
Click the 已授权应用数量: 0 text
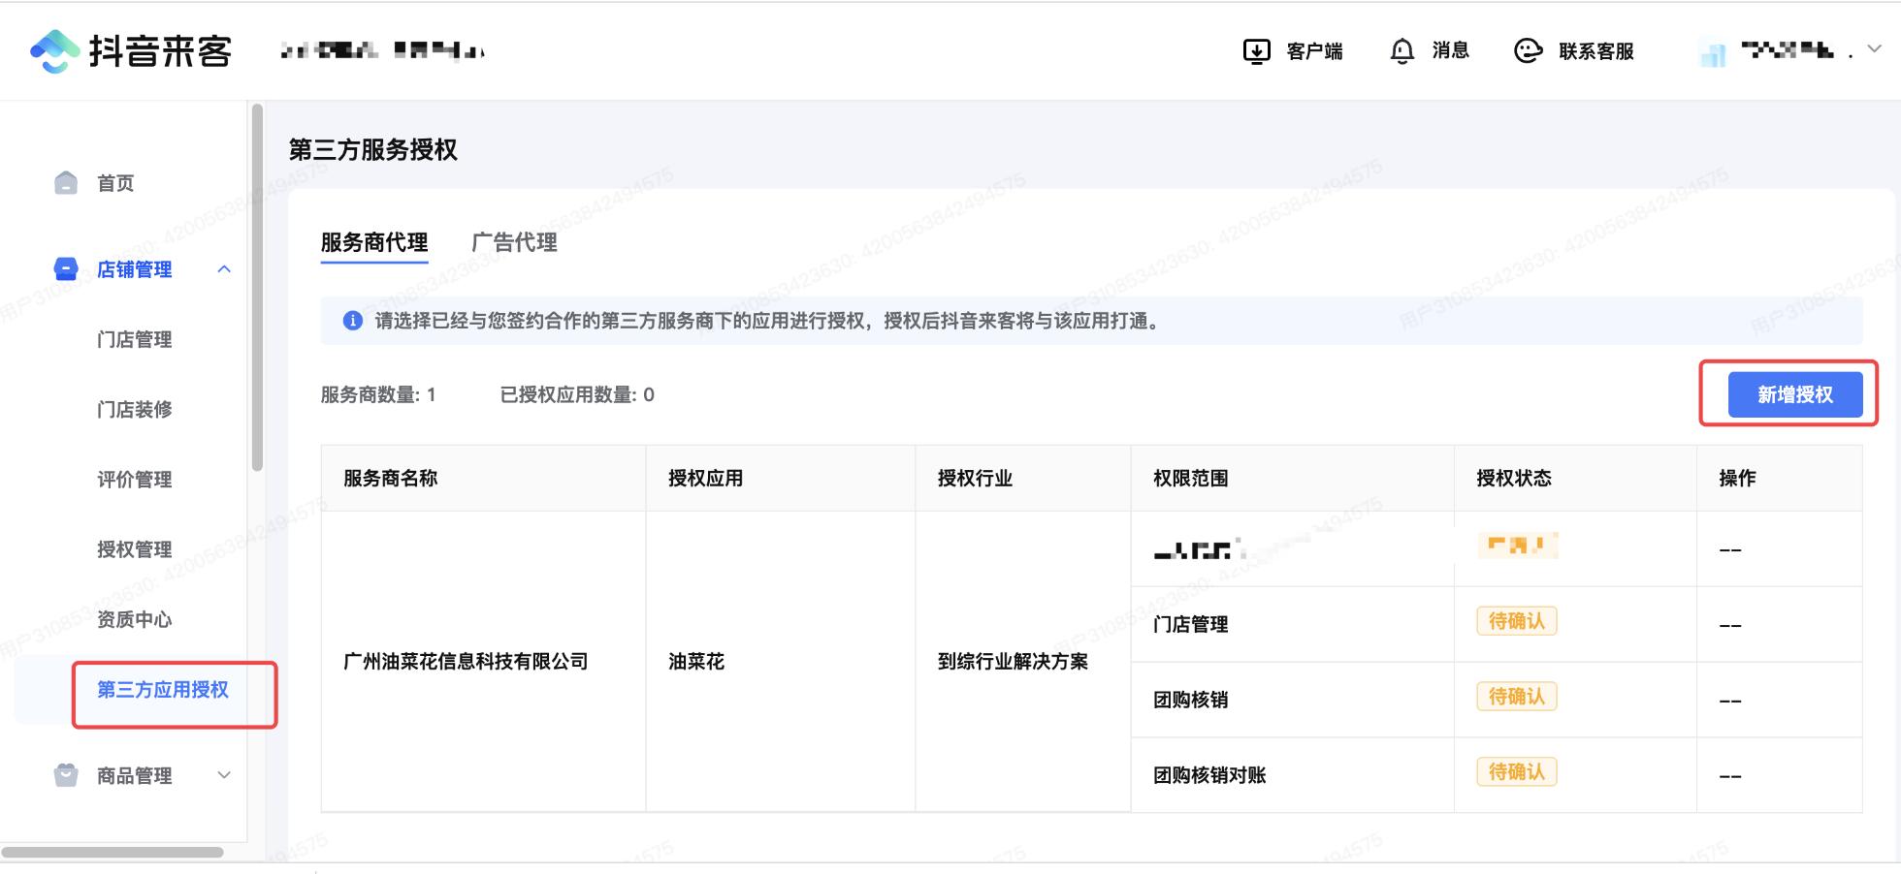577,394
